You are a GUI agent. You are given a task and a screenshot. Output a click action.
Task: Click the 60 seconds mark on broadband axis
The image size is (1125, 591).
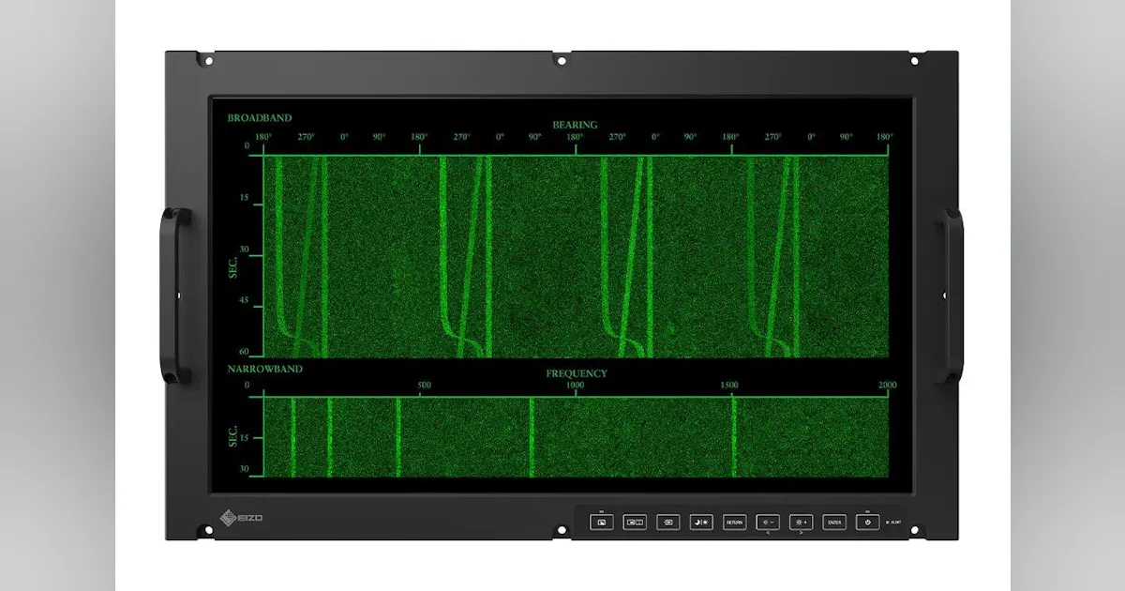(x=246, y=351)
